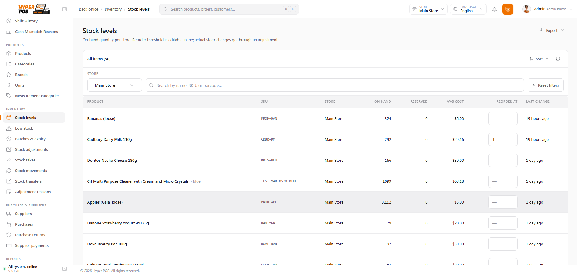Open the Language English dropdown
Image resolution: width=577 pixels, height=276 pixels.
pyautogui.click(x=468, y=9)
